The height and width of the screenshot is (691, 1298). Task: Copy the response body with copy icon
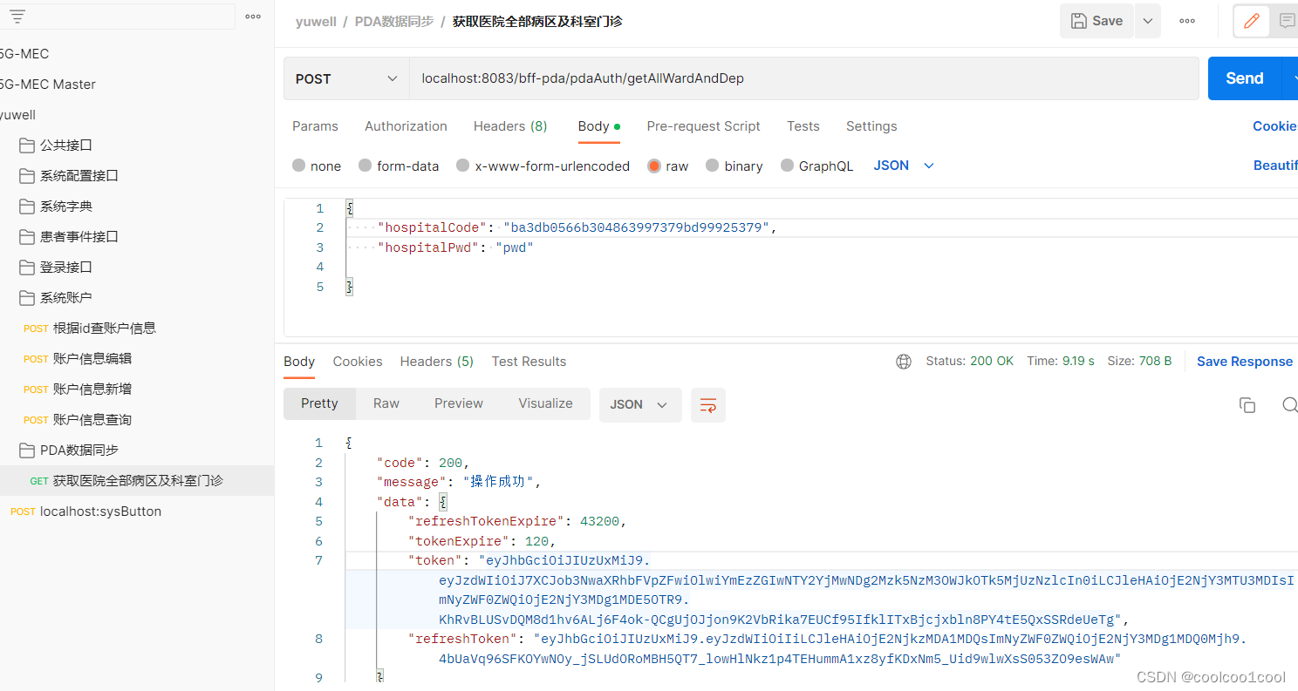(x=1247, y=404)
